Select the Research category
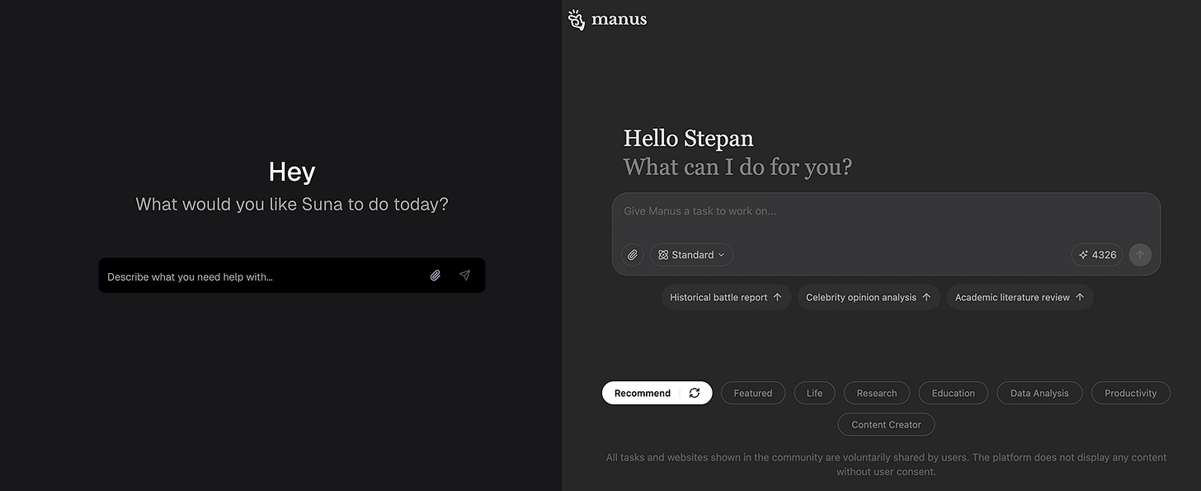The image size is (1201, 491). [877, 393]
